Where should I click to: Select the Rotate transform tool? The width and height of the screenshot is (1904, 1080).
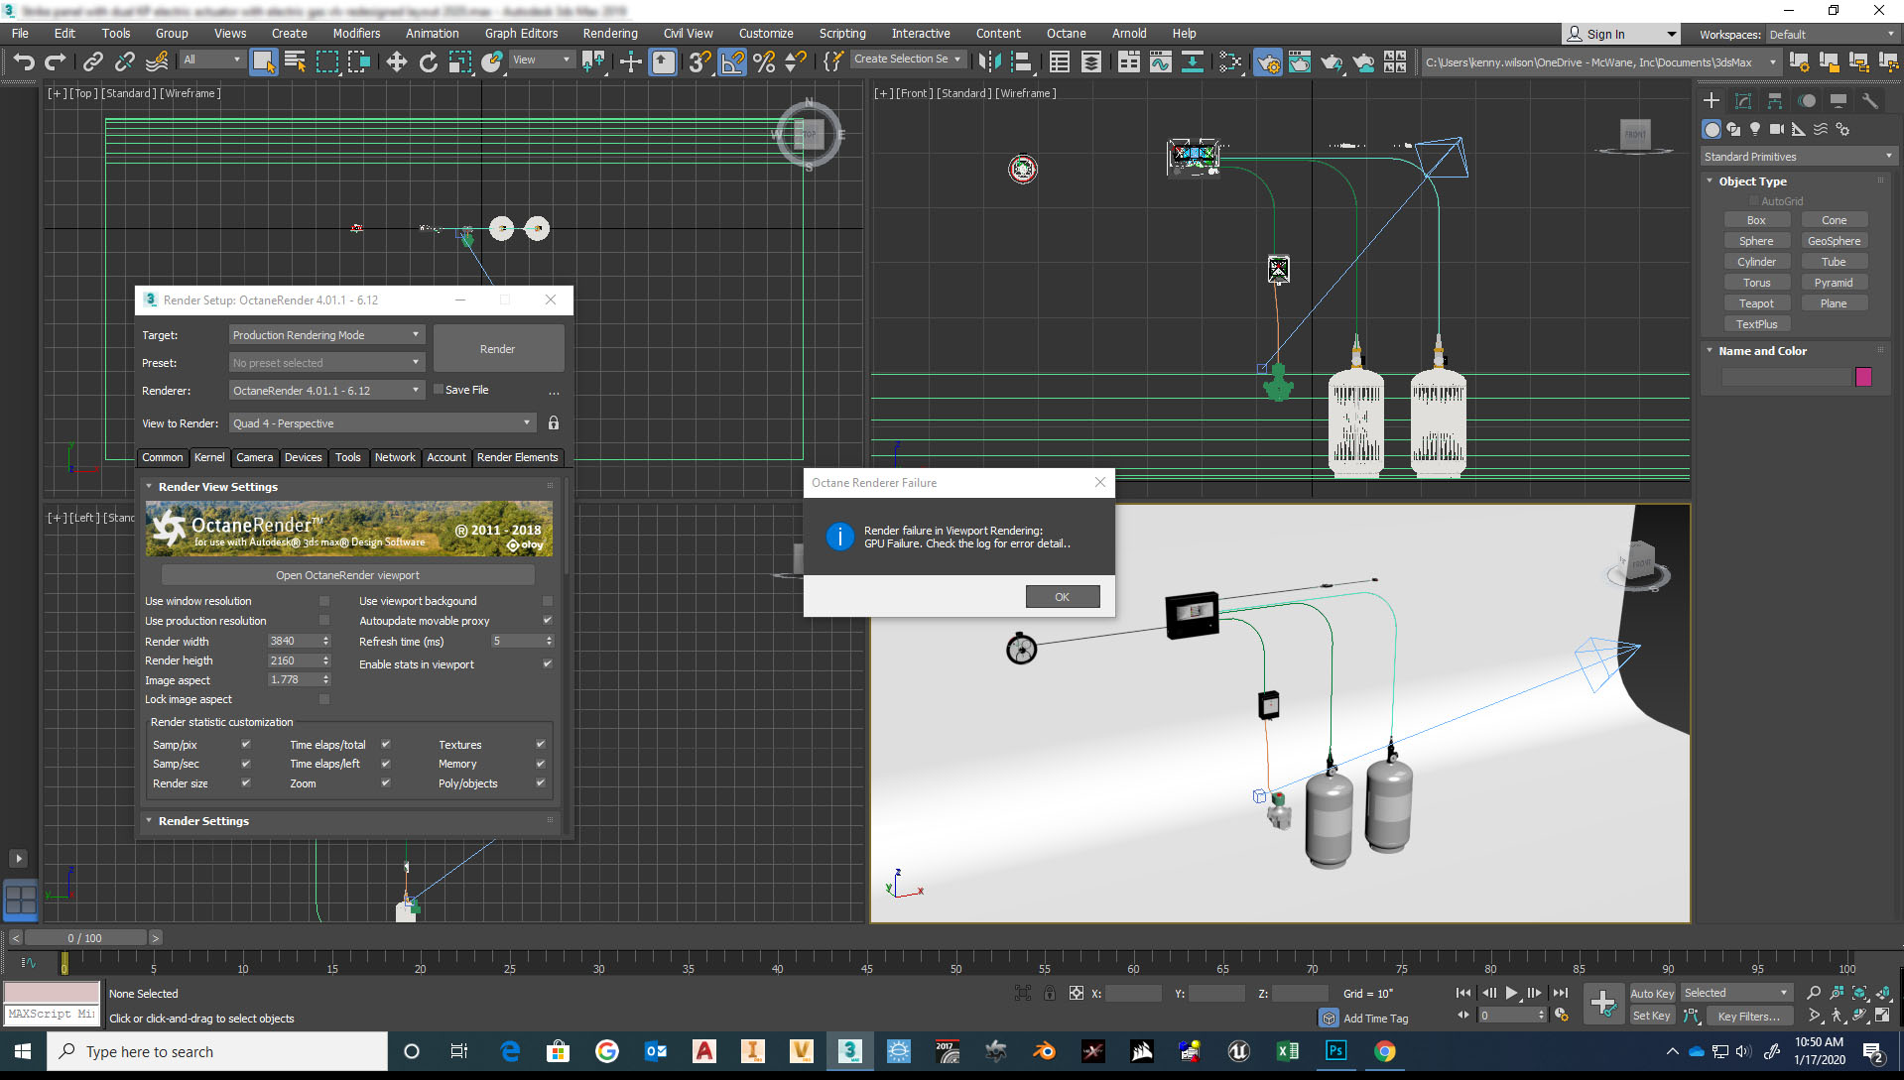[x=429, y=62]
